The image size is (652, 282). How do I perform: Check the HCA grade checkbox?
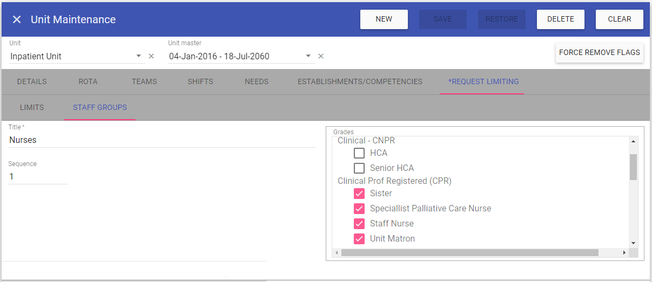359,153
